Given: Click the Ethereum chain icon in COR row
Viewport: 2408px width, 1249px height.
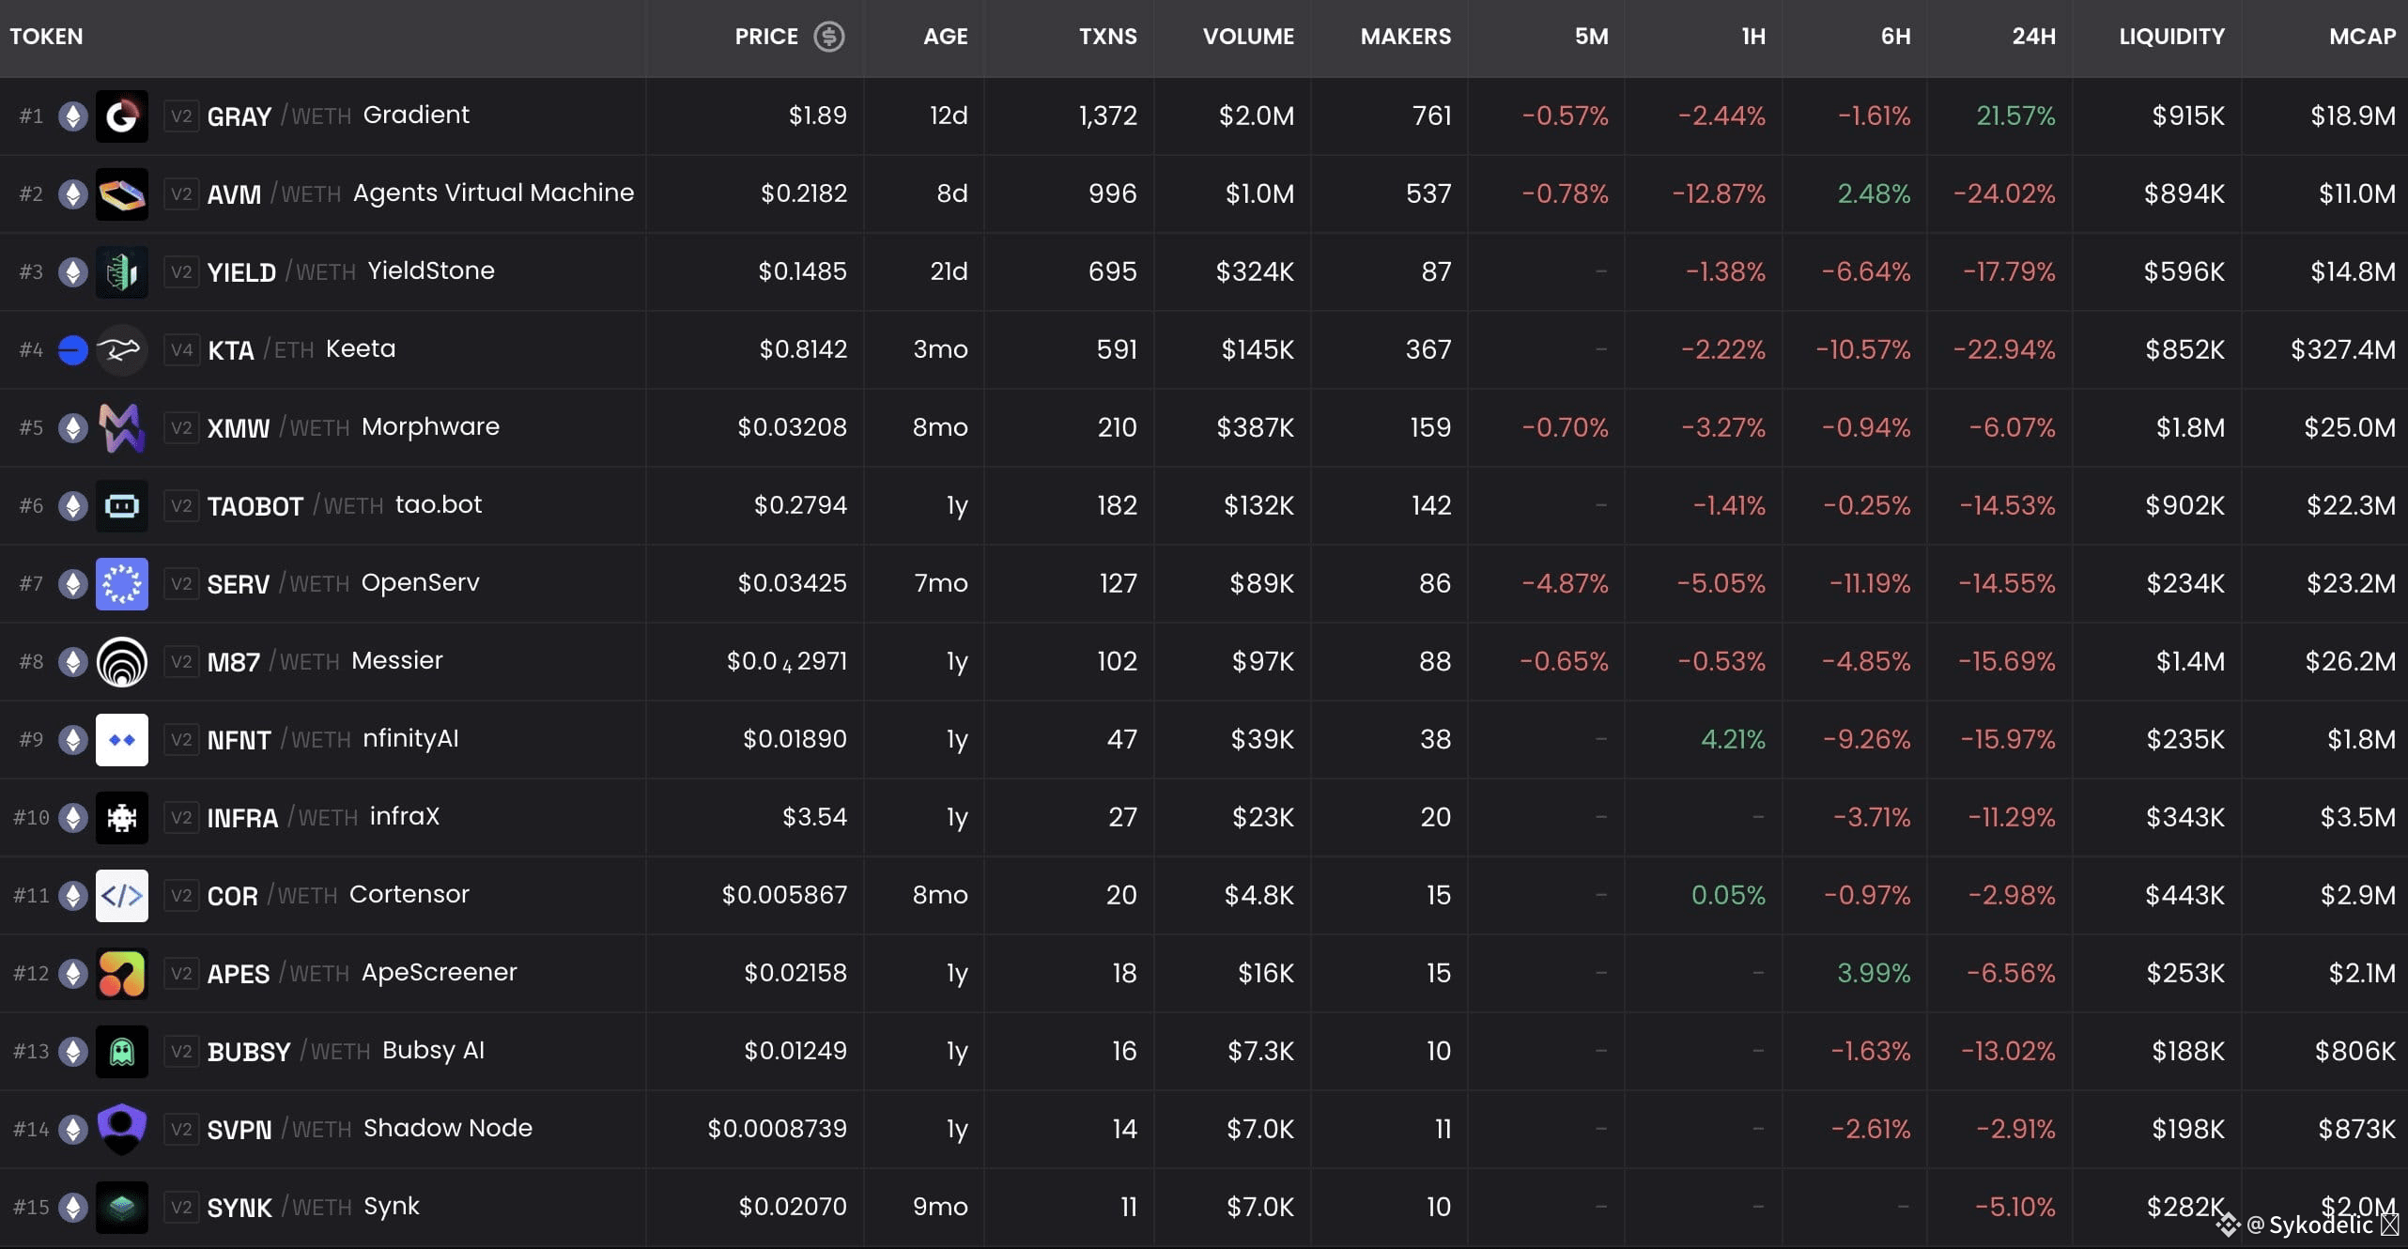Looking at the screenshot, I should click(x=72, y=896).
